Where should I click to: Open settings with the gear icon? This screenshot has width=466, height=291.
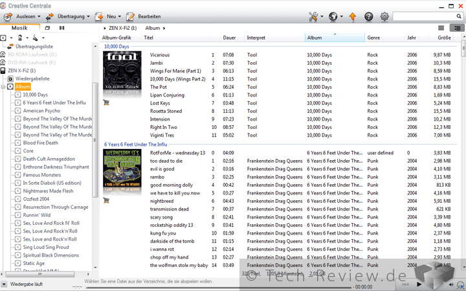[385, 16]
